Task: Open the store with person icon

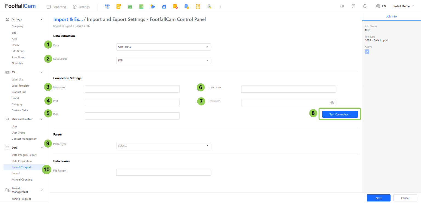Action: (x=107, y=7)
